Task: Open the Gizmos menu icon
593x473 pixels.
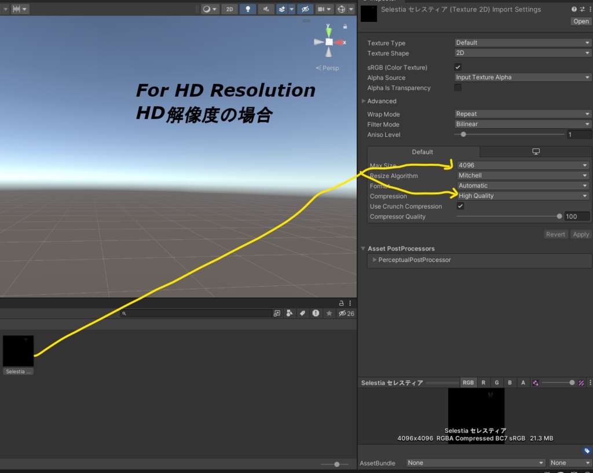Action: pyautogui.click(x=341, y=9)
